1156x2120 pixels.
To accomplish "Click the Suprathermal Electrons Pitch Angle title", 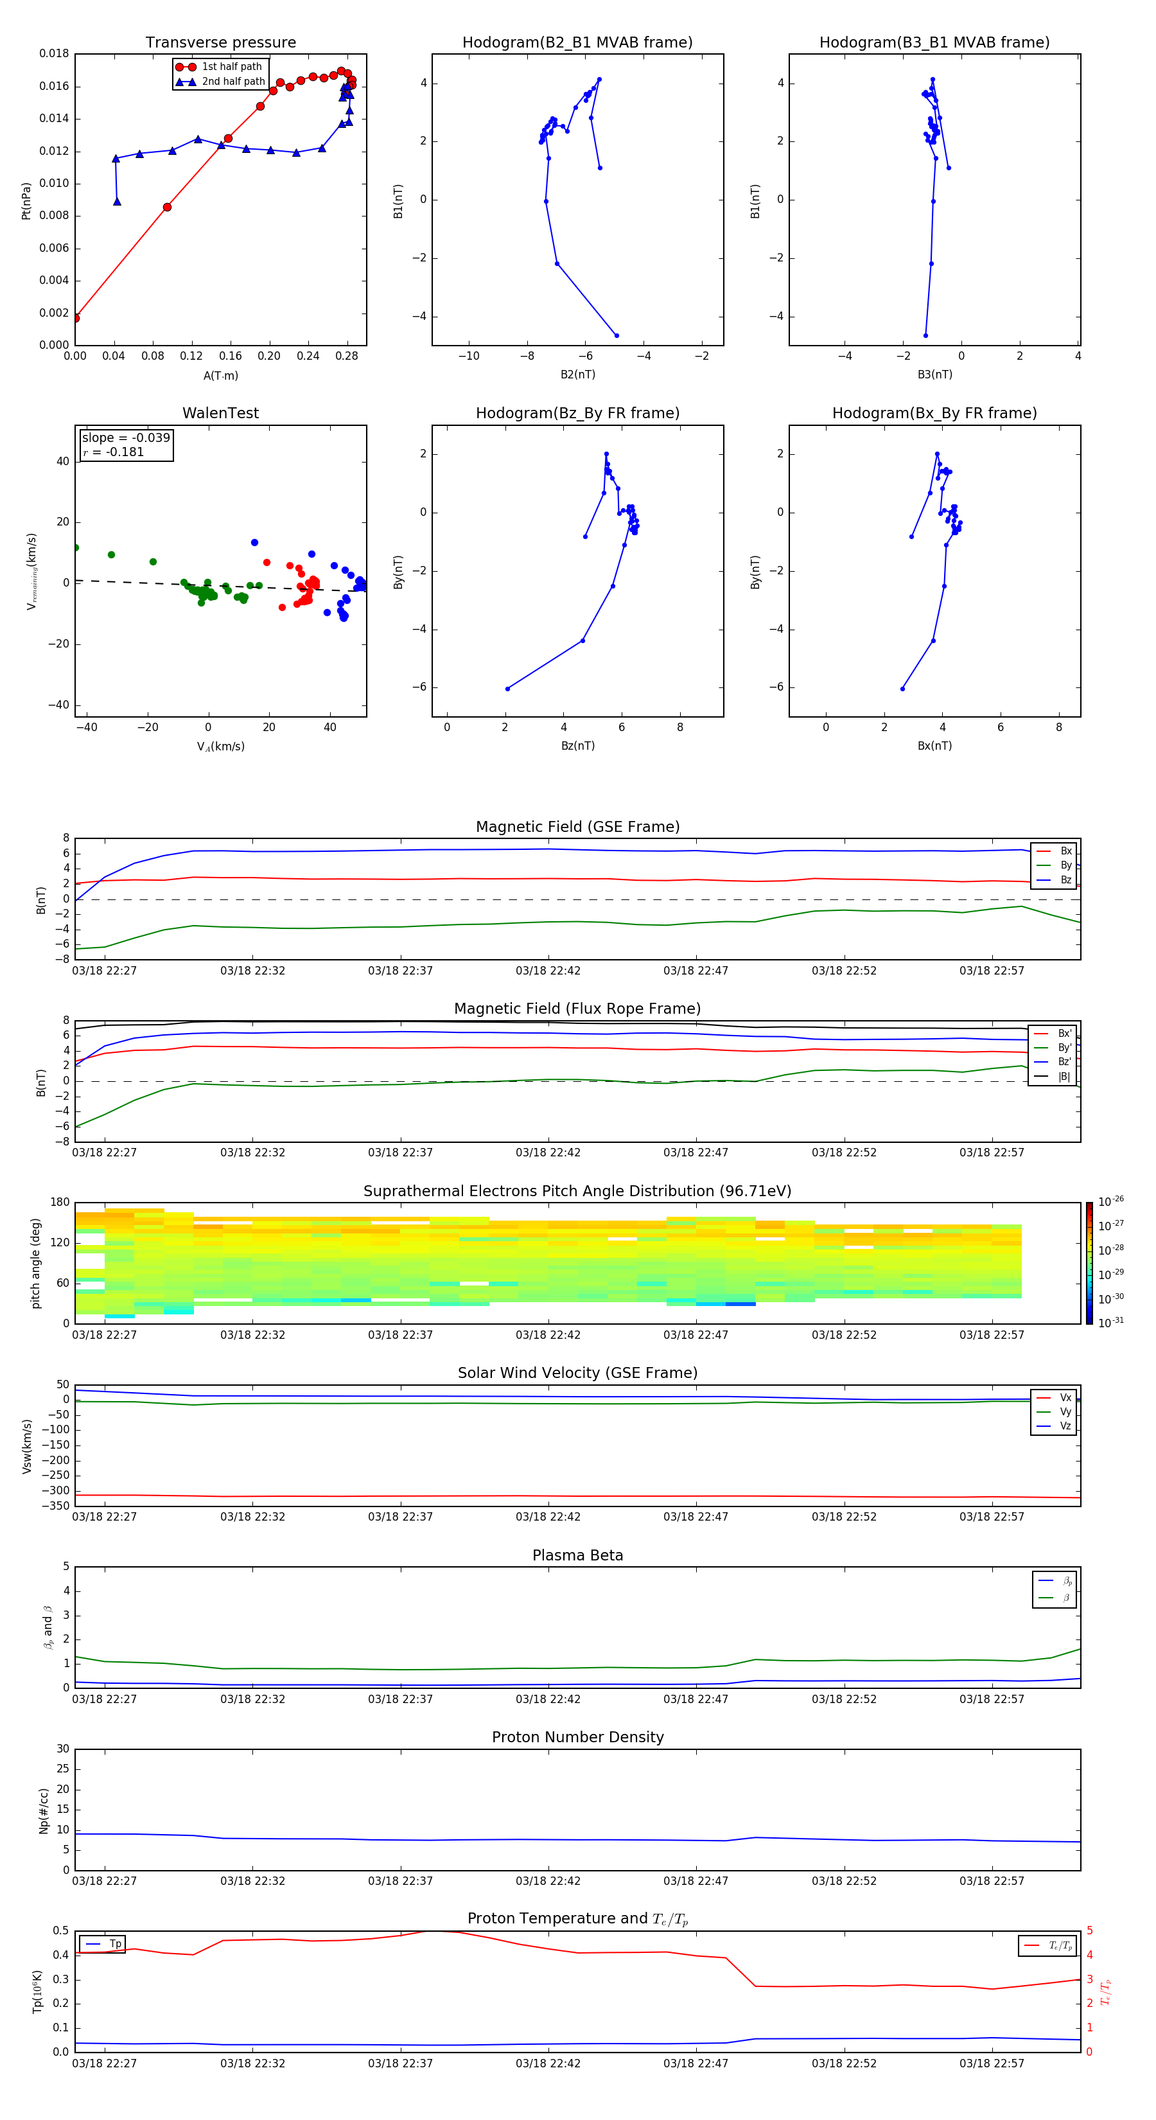I will click(577, 1191).
